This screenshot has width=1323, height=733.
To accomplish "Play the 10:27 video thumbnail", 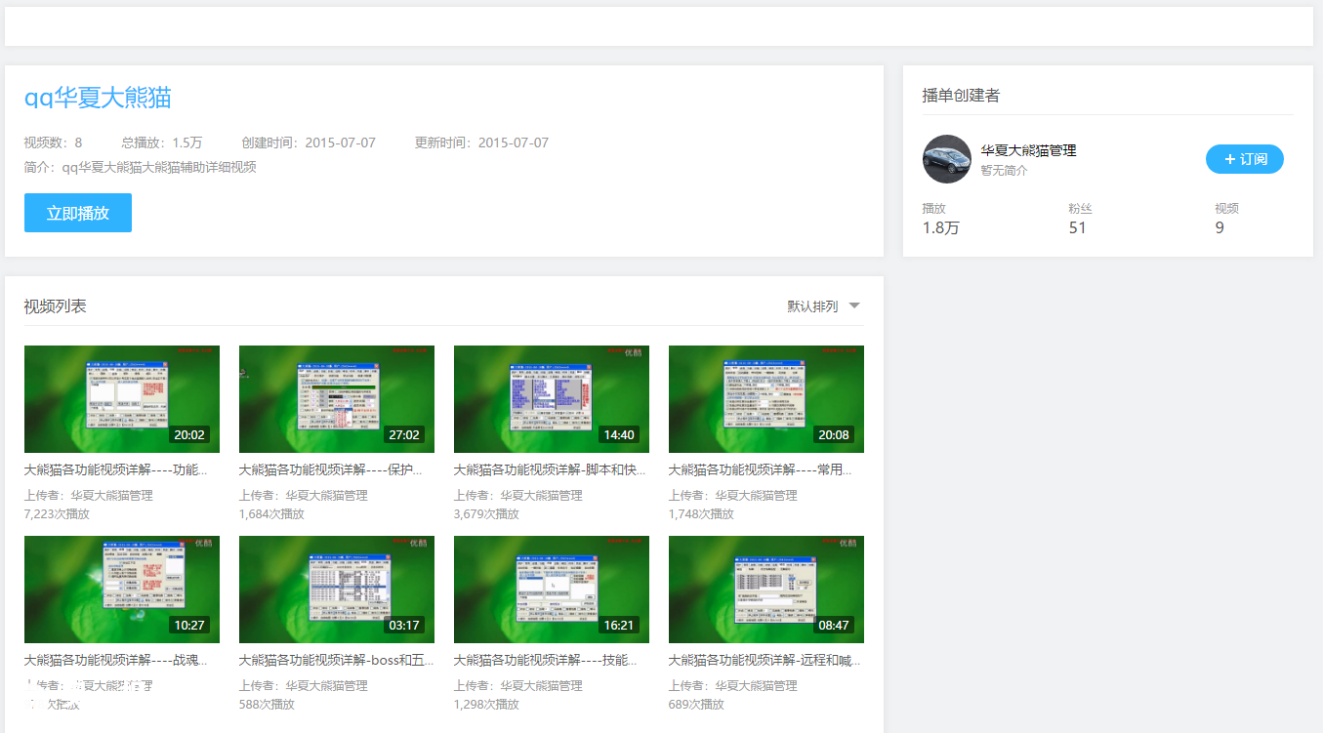I will (x=122, y=589).
